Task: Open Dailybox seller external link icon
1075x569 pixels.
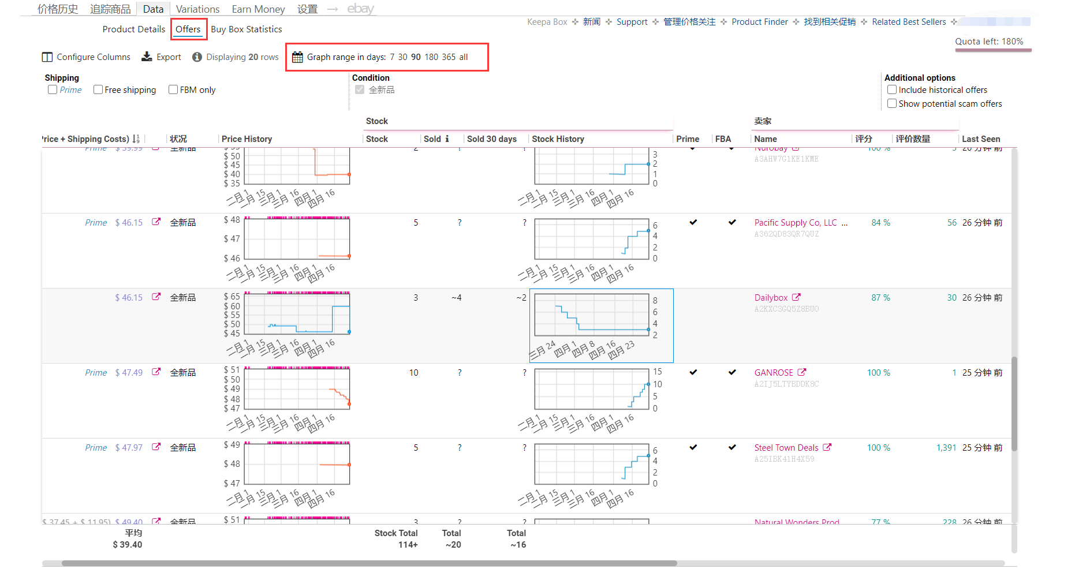Action: point(796,297)
